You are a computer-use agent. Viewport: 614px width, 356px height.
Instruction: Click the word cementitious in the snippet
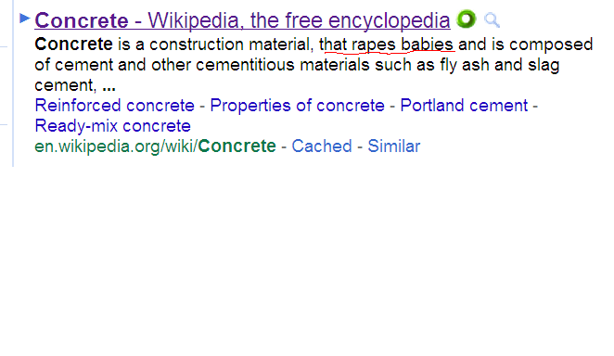pos(245,65)
